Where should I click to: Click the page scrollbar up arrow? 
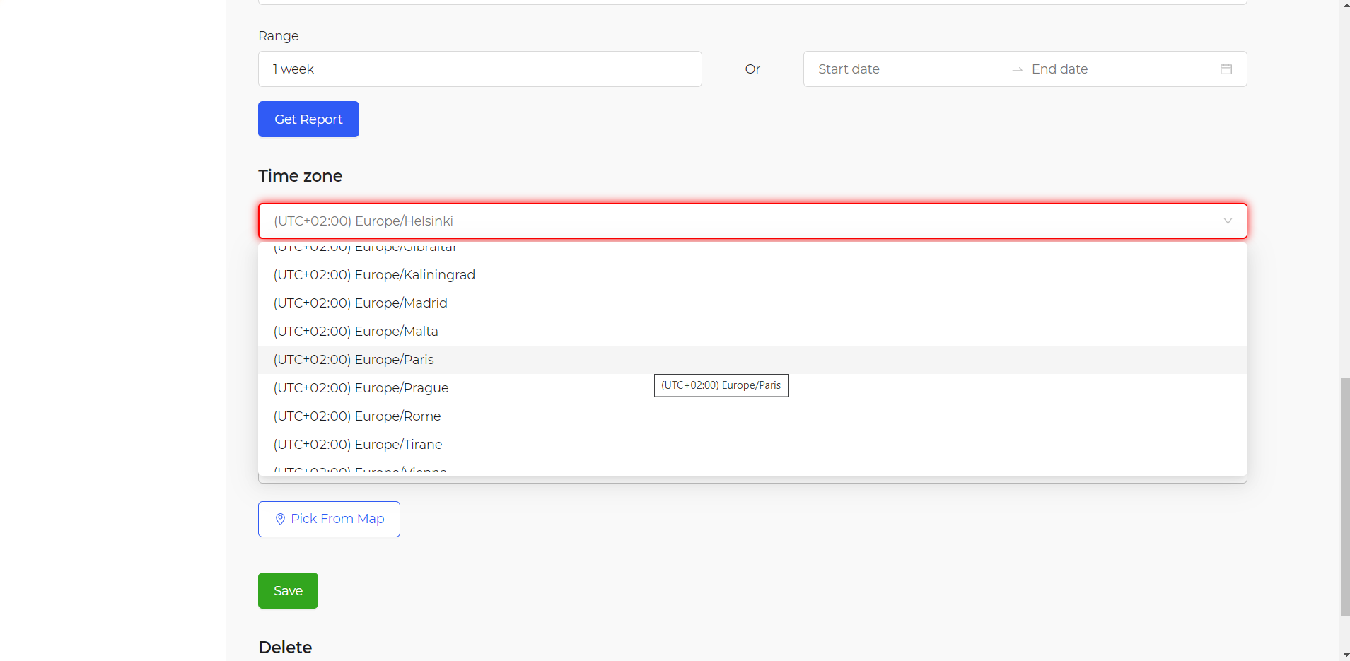[x=1344, y=5]
